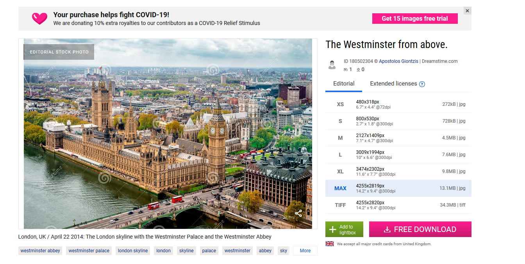This screenshot has height=264, width=525.
Task: Click the 10% extra royalties banner text
Action: coord(157,23)
